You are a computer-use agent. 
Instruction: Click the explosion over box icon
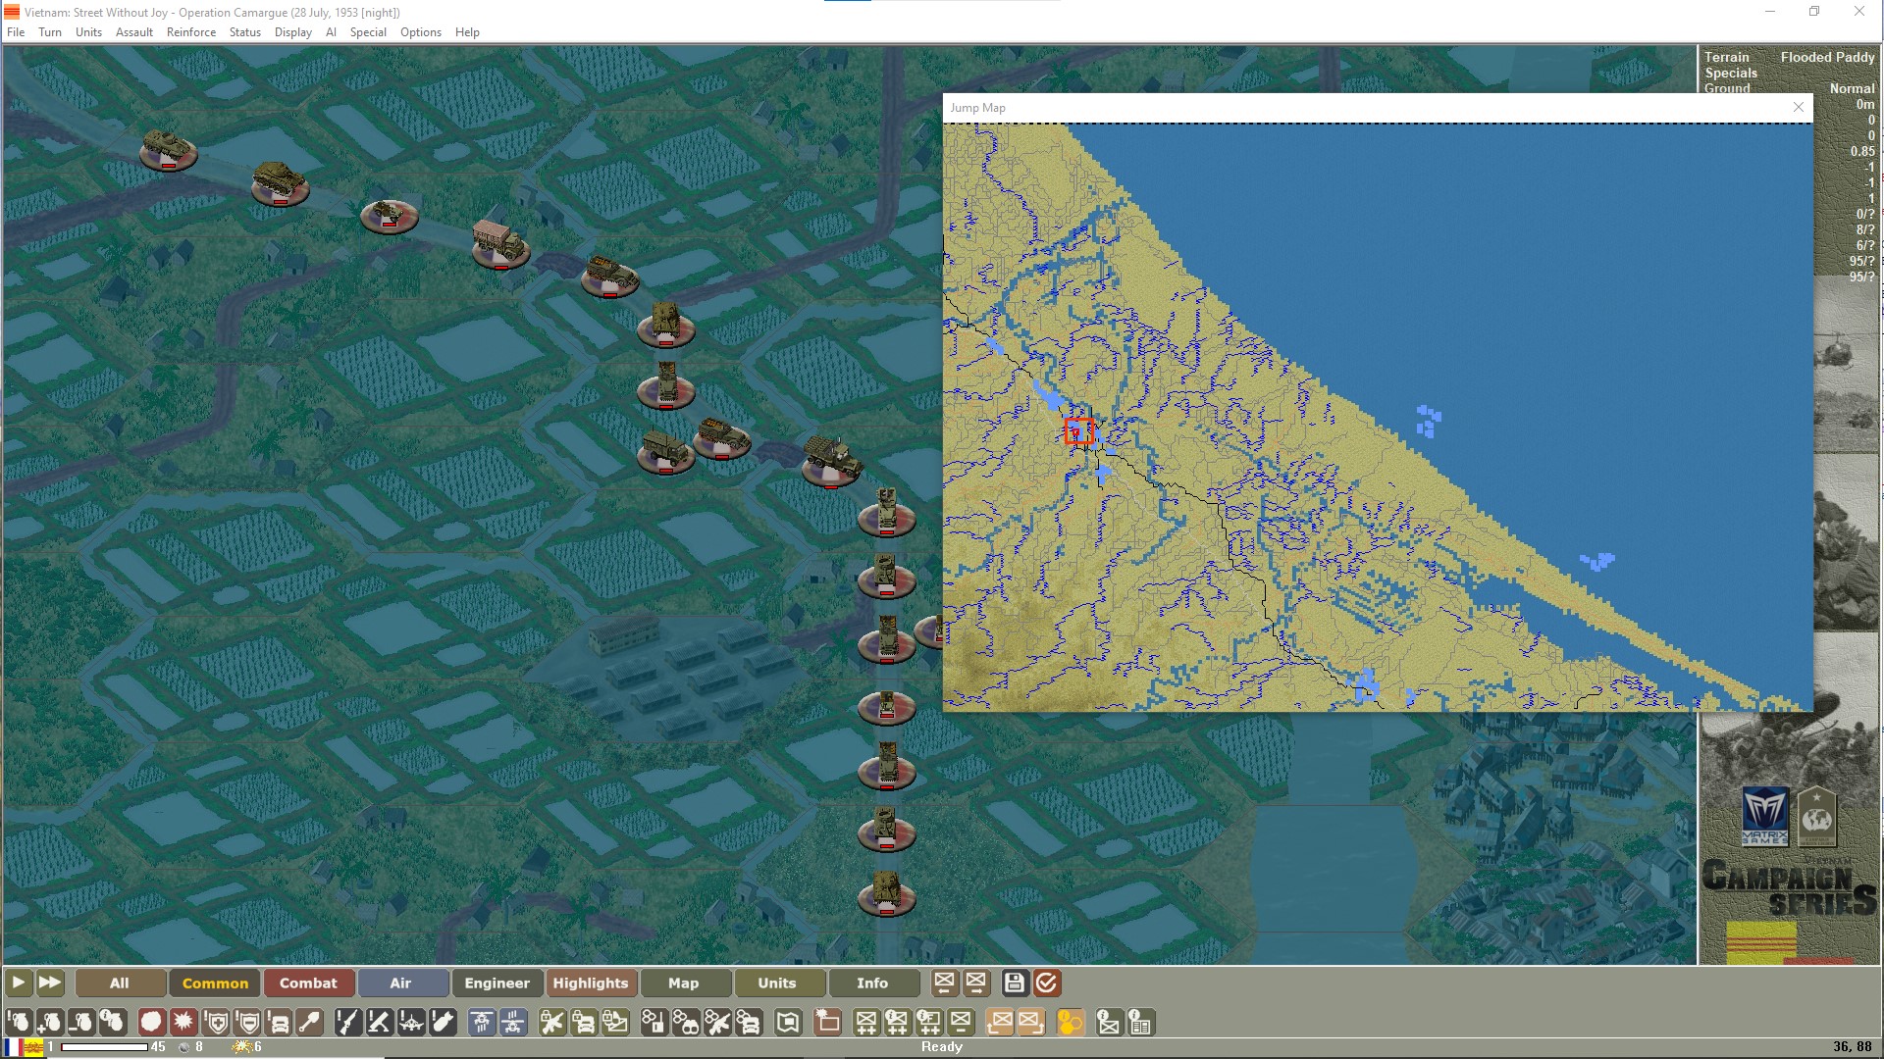point(827,1023)
